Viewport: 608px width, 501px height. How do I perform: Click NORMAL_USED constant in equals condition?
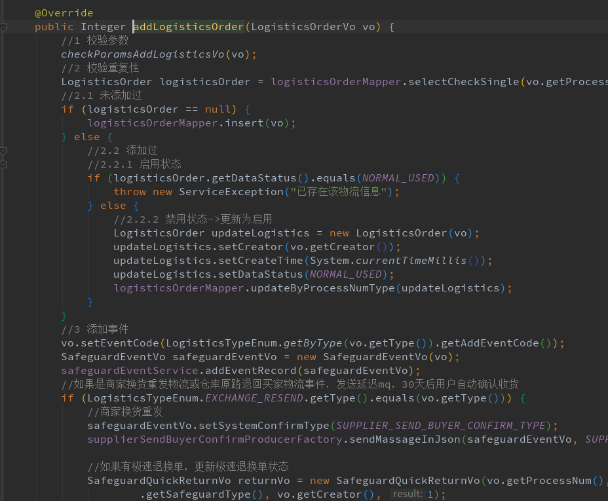point(398,178)
